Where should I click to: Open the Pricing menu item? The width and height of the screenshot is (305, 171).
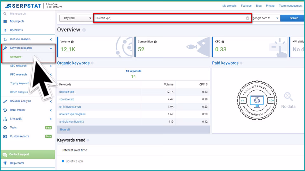(270, 6)
